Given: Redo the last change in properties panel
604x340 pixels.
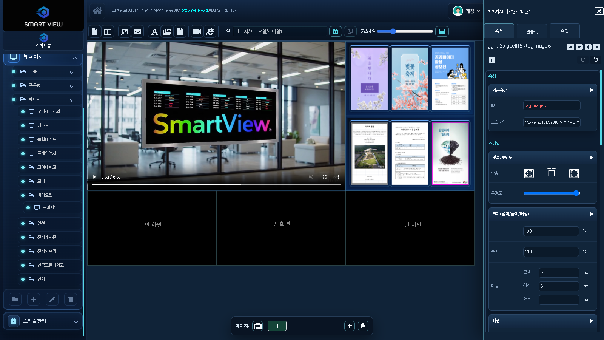Looking at the screenshot, I should 583,60.
